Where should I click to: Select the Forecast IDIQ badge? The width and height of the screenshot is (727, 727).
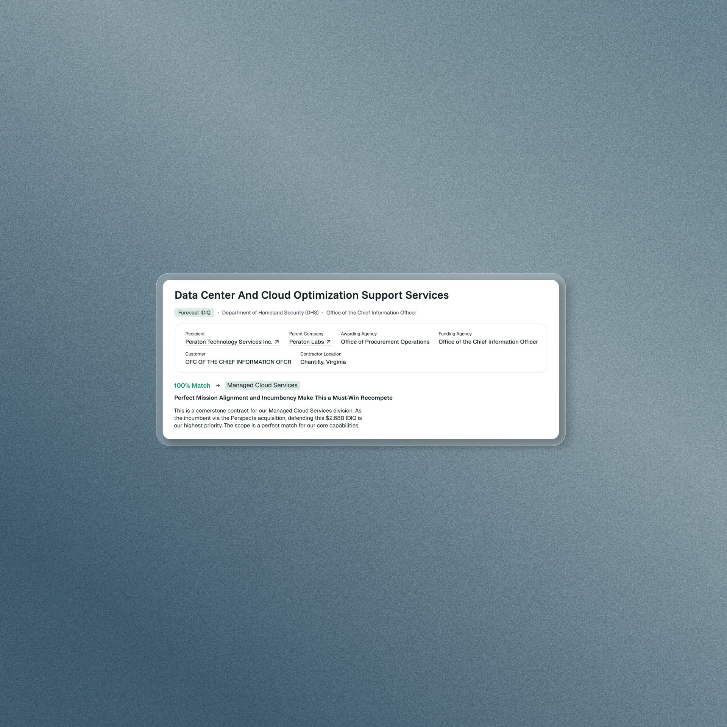194,313
